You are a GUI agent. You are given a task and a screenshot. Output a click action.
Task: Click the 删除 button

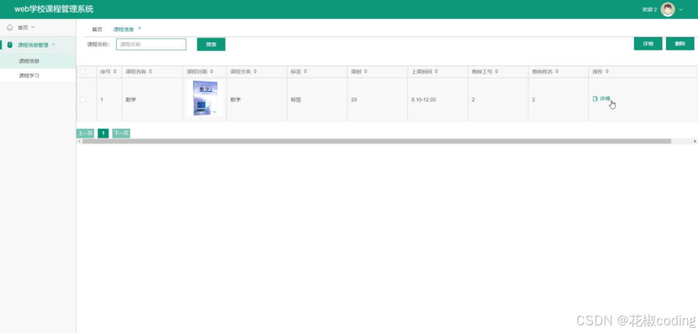pyautogui.click(x=680, y=44)
